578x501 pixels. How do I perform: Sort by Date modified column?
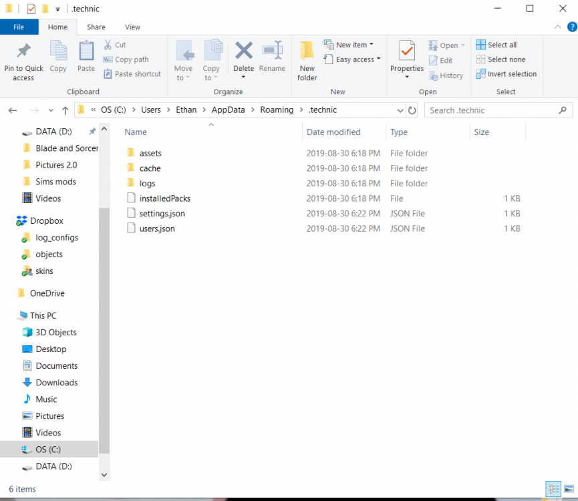click(333, 132)
